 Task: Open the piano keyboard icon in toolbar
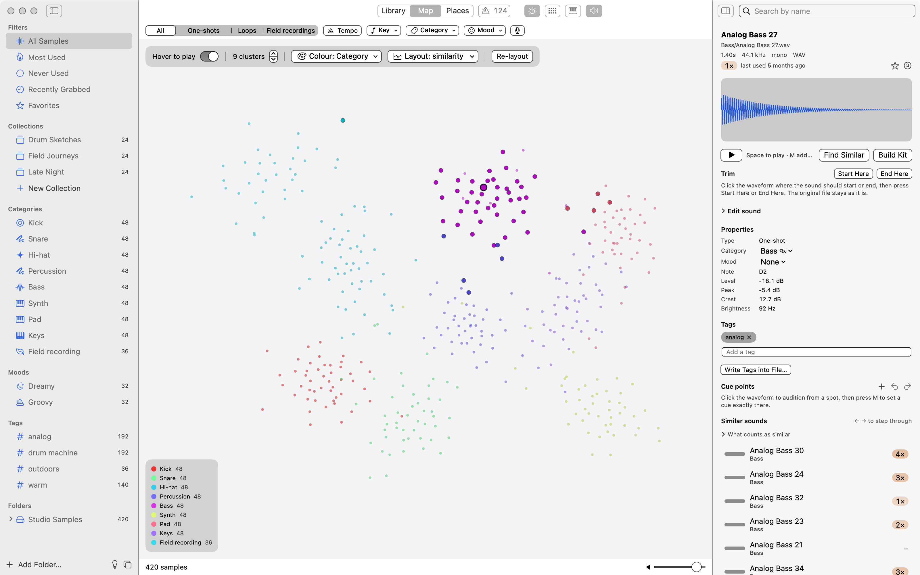click(x=573, y=11)
